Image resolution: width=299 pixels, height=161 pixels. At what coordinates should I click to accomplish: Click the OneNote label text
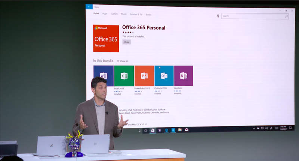(178, 88)
